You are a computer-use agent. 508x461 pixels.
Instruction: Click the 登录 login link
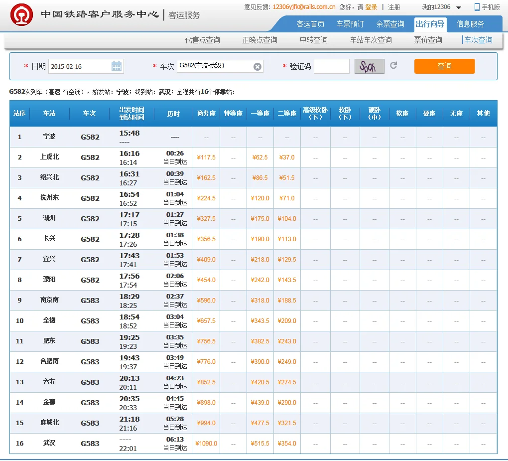tap(371, 7)
